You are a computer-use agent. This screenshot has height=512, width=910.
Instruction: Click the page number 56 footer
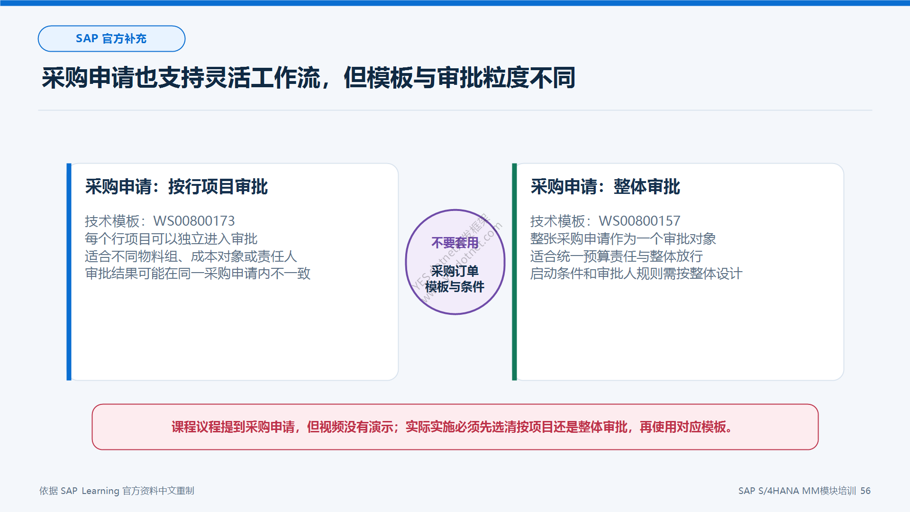point(865,491)
